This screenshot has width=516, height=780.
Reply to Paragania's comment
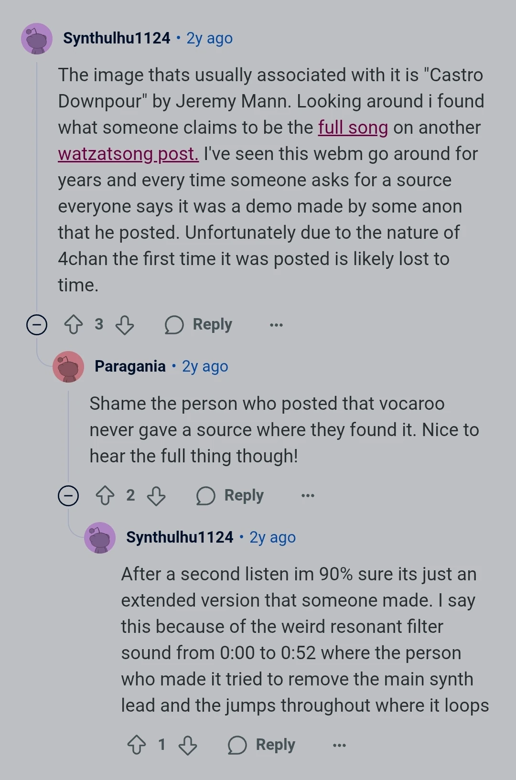point(230,496)
